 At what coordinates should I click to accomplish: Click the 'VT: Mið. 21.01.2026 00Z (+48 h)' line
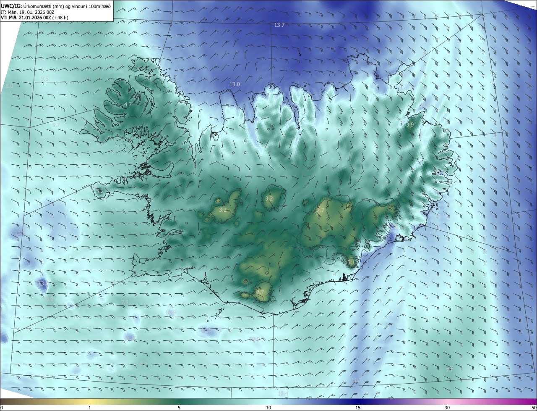tap(34, 18)
